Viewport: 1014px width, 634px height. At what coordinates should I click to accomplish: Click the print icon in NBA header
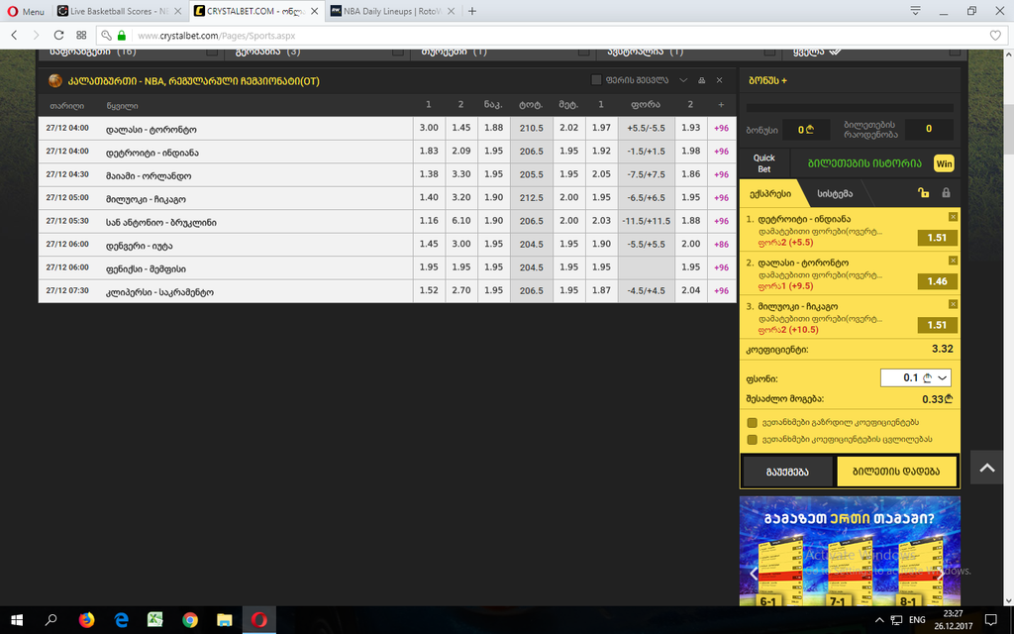(x=702, y=80)
